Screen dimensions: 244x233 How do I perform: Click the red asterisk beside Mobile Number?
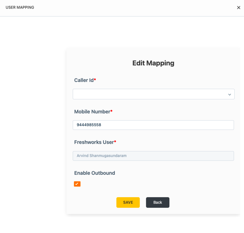[x=111, y=111]
